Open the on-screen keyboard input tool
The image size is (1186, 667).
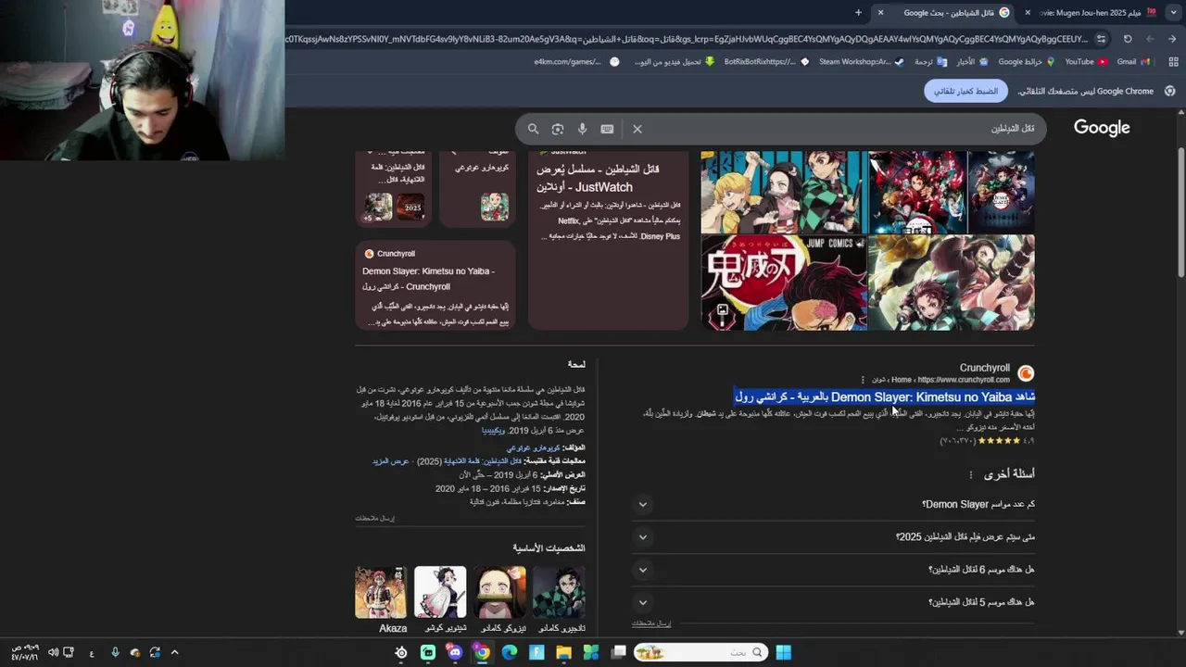click(607, 129)
